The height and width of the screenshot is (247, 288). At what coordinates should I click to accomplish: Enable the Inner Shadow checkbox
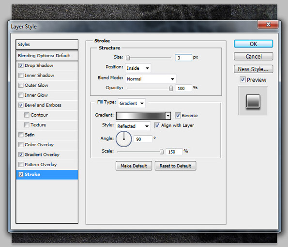point(21,76)
